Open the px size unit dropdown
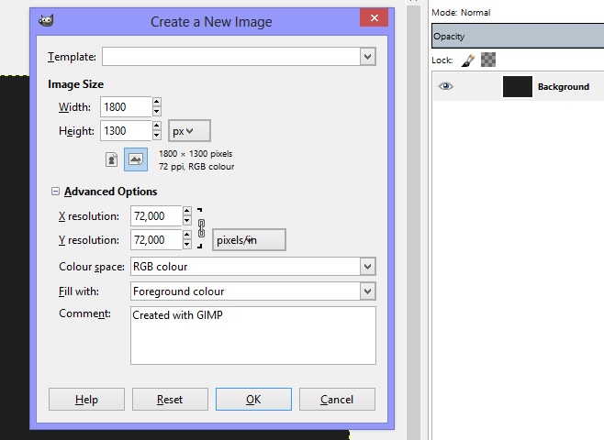The image size is (604, 440). 189,131
